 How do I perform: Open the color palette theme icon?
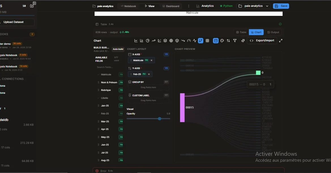click(222, 41)
